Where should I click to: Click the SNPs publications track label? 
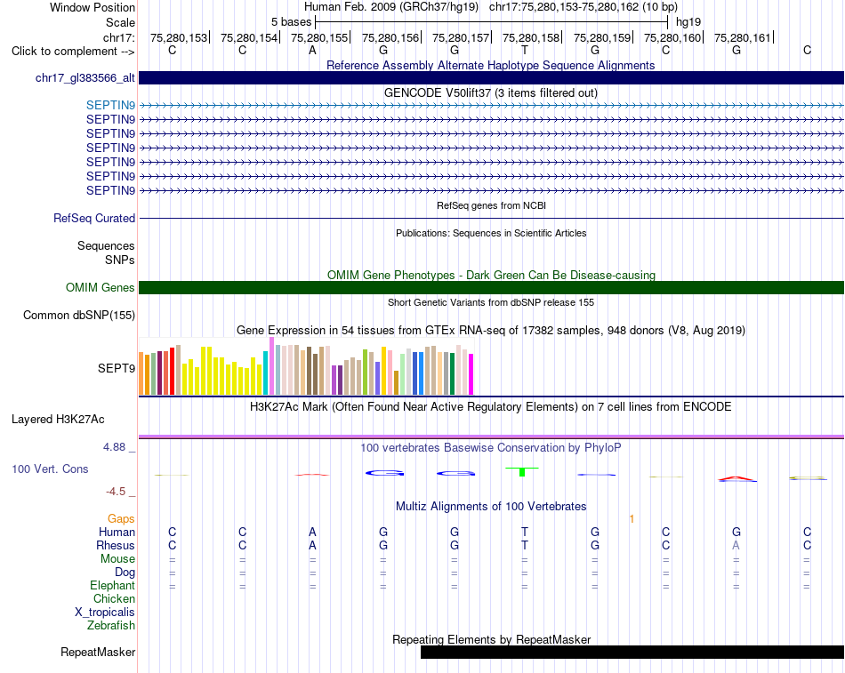point(120,260)
